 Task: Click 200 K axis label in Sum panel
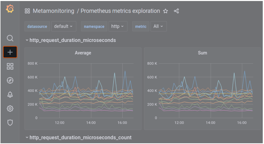(152, 104)
